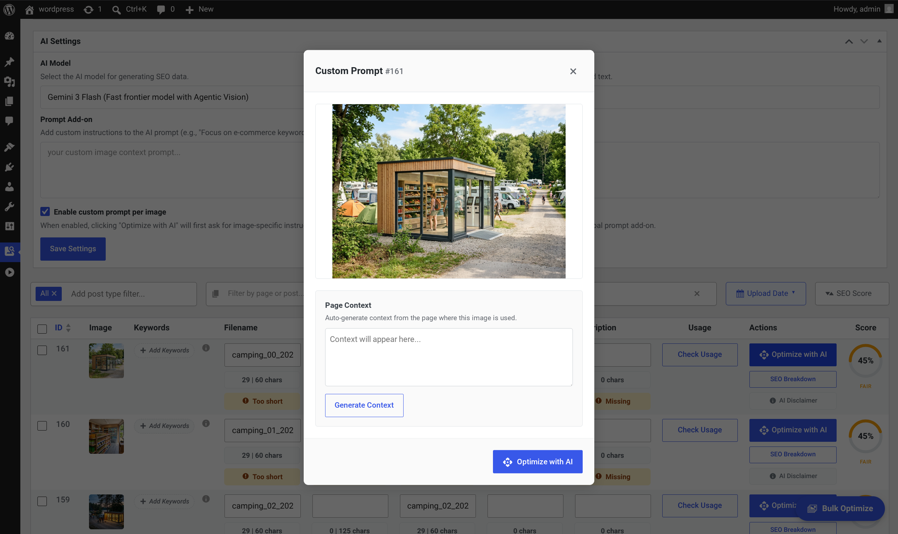The width and height of the screenshot is (898, 534).
Task: Toggle the select-all checkbox in table header
Action: click(x=42, y=329)
